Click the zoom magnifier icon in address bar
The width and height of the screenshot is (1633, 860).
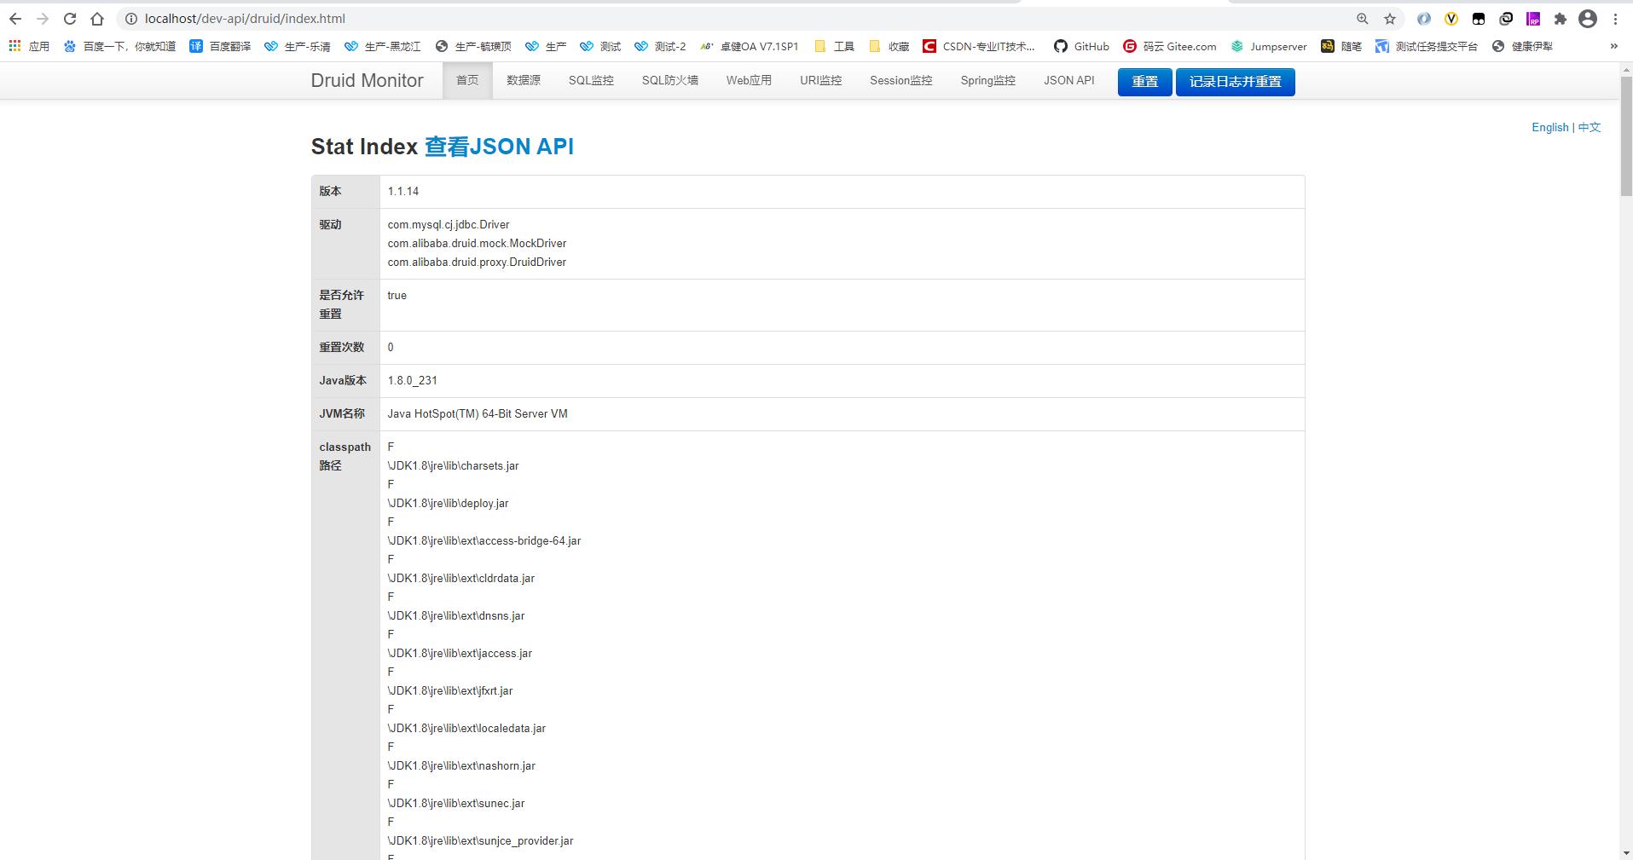pos(1362,19)
